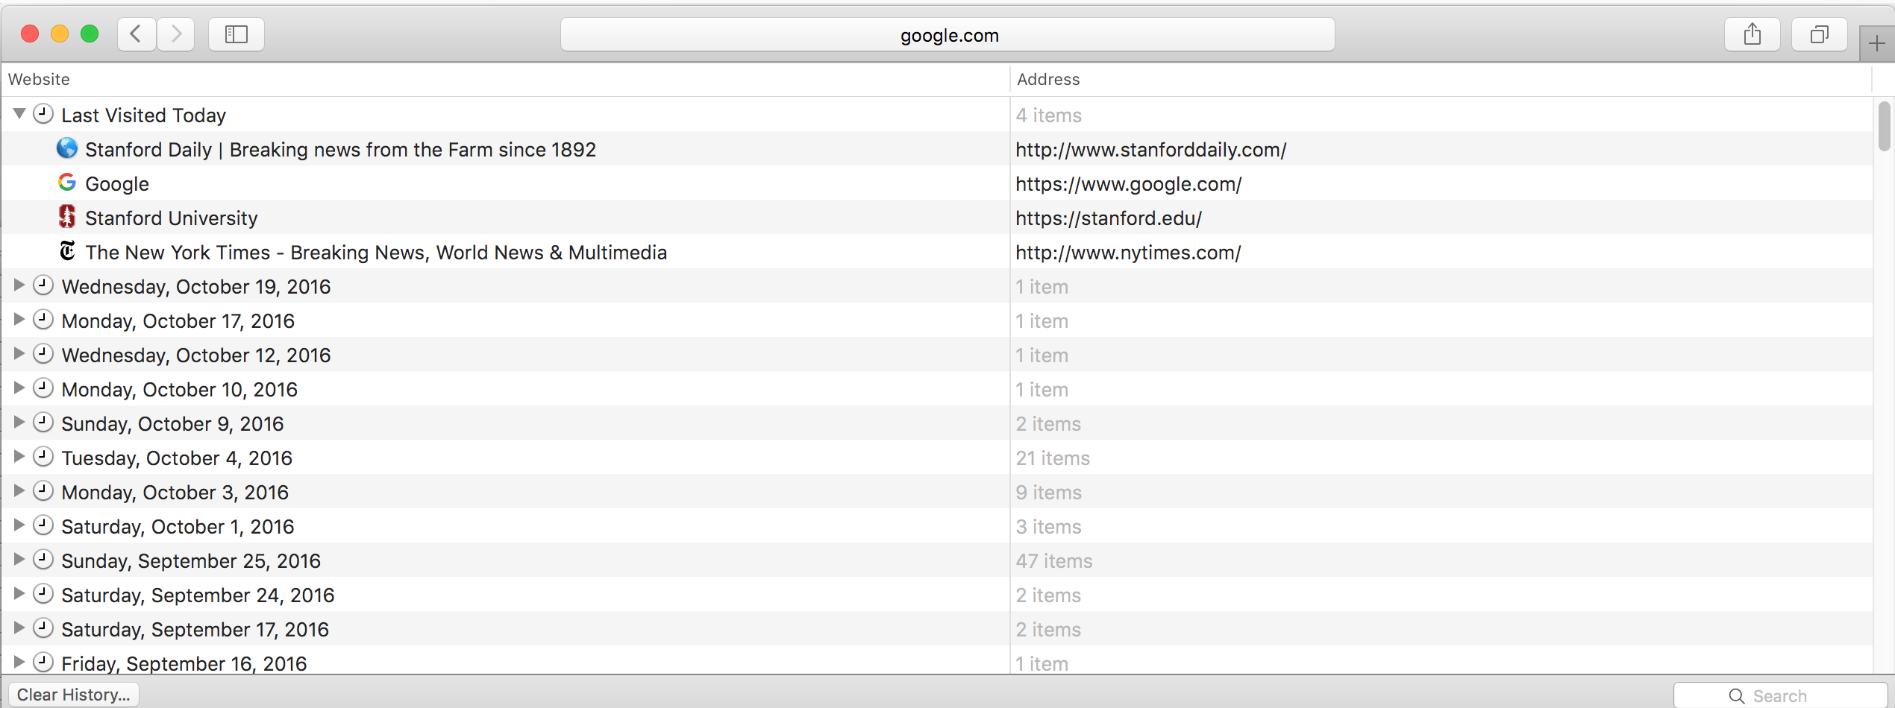Click the Stanford University S favicon

[67, 217]
